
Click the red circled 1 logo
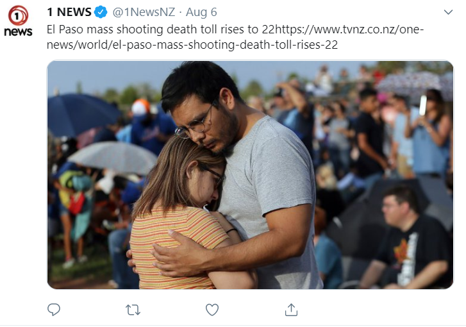tap(18, 15)
